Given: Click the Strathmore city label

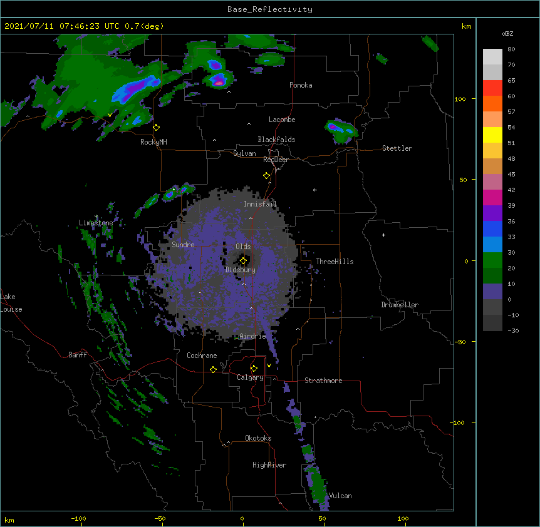Looking at the screenshot, I should pyautogui.click(x=323, y=381).
